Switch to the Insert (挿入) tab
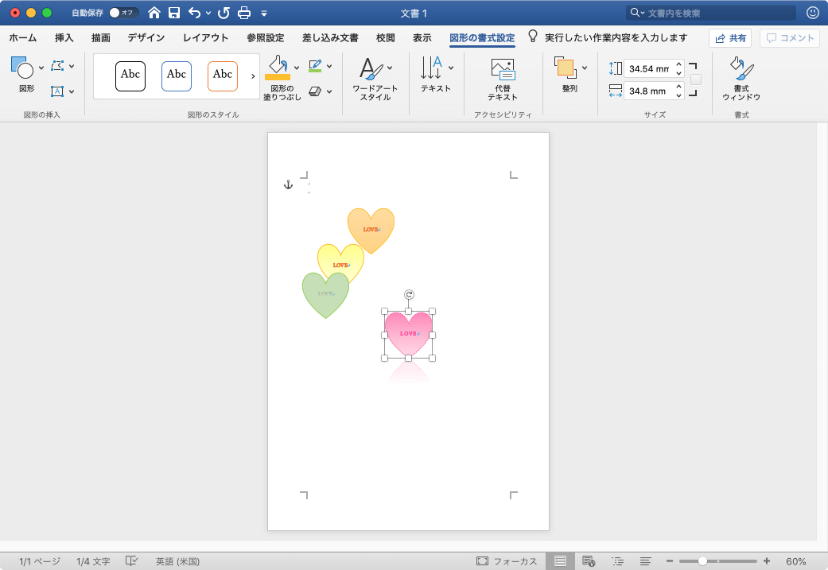828x570 pixels. pos(64,37)
